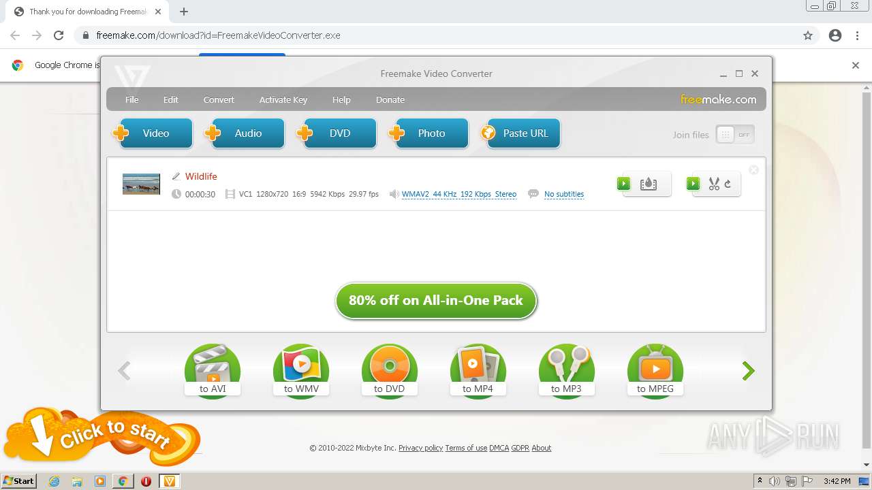872x490 pixels.
Task: Open the WMAV2 audio track dropdown
Action: point(459,194)
